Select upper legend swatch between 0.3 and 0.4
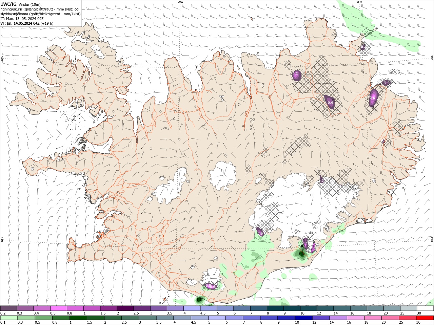The width and height of the screenshot is (434, 325). [x=25, y=308]
